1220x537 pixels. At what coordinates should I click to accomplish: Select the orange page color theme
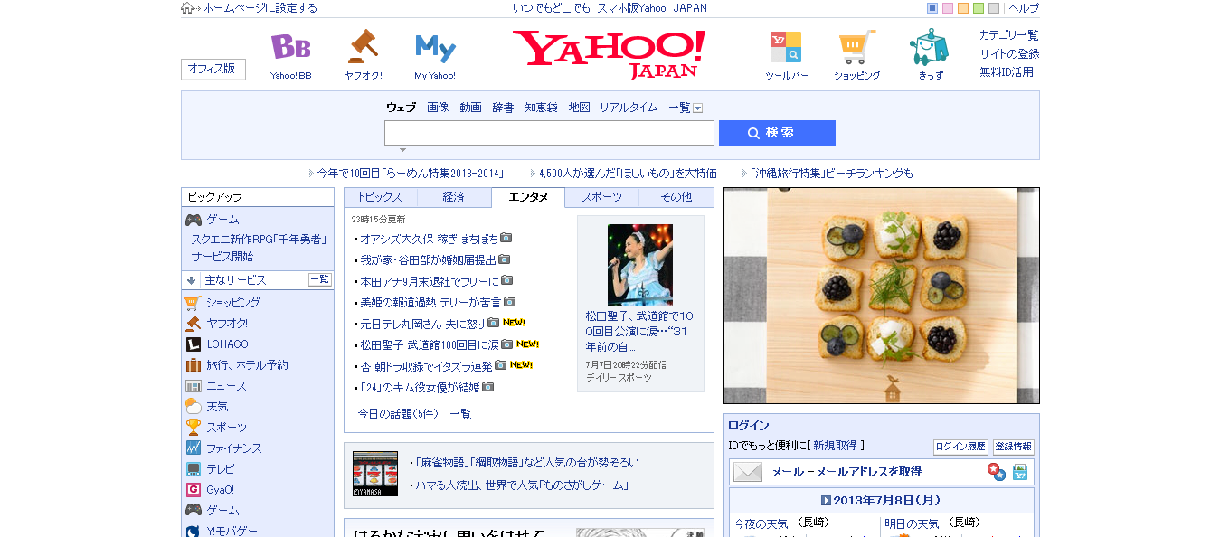(x=963, y=8)
